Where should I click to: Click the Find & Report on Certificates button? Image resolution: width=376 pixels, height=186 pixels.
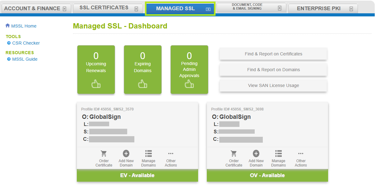click(273, 54)
